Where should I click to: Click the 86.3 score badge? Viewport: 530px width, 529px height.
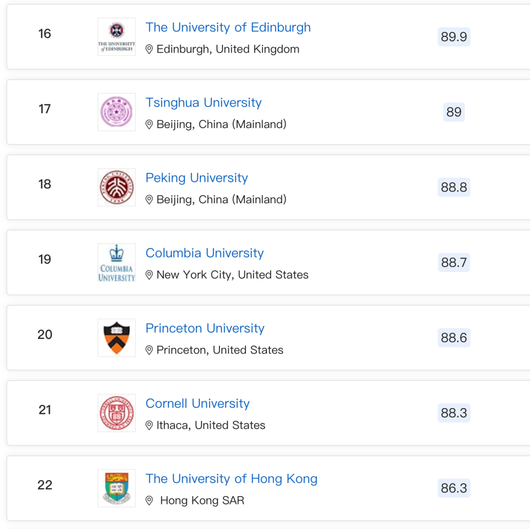453,488
